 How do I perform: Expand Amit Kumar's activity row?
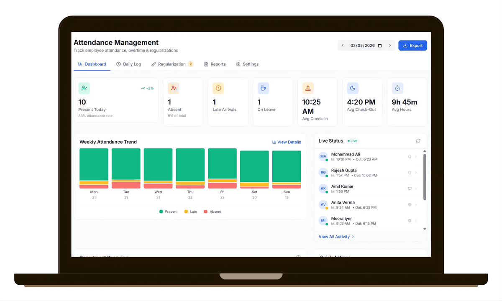coord(415,189)
